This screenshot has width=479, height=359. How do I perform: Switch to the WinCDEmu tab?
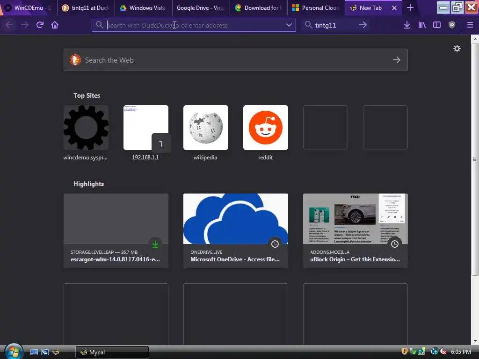29,8
